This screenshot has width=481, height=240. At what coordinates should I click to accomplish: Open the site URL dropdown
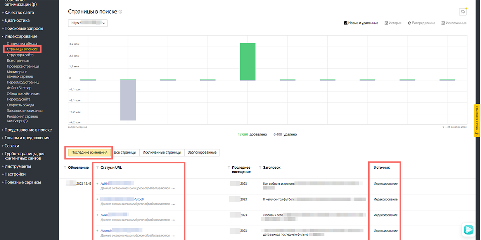click(x=88, y=23)
